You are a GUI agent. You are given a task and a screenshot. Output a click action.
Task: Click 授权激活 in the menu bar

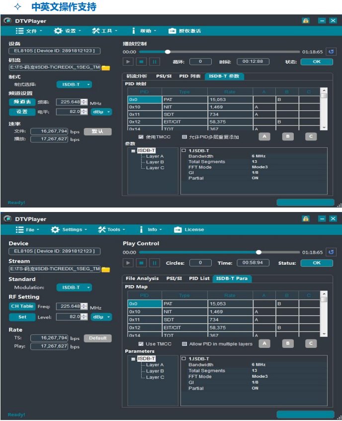click(184, 31)
